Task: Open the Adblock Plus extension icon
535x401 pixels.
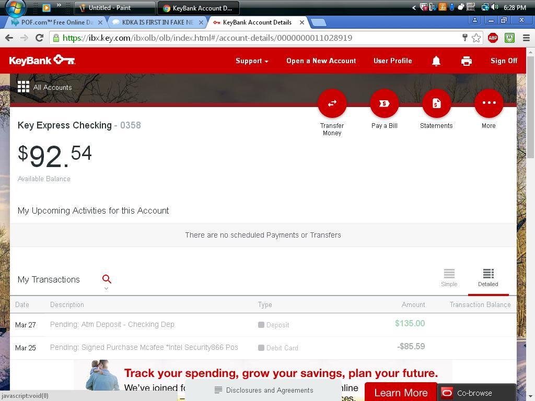Action: (493, 38)
